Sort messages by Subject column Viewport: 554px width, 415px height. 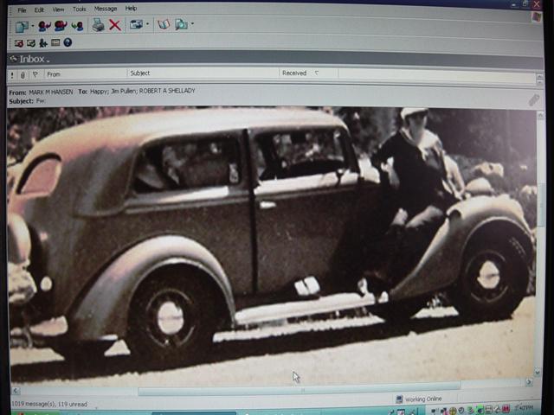140,73
